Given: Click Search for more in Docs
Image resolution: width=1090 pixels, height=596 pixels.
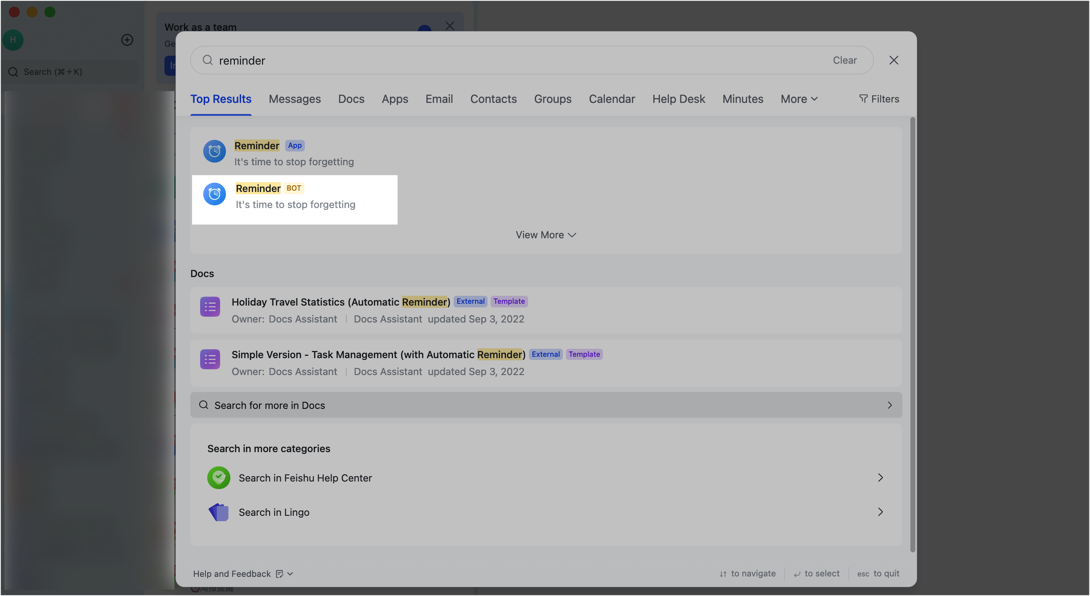Looking at the screenshot, I should tap(545, 405).
